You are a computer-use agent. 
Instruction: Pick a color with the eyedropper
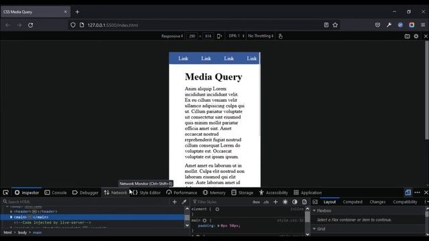184,202
